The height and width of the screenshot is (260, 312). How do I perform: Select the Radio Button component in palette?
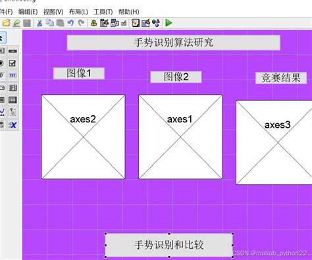(x=2, y=63)
